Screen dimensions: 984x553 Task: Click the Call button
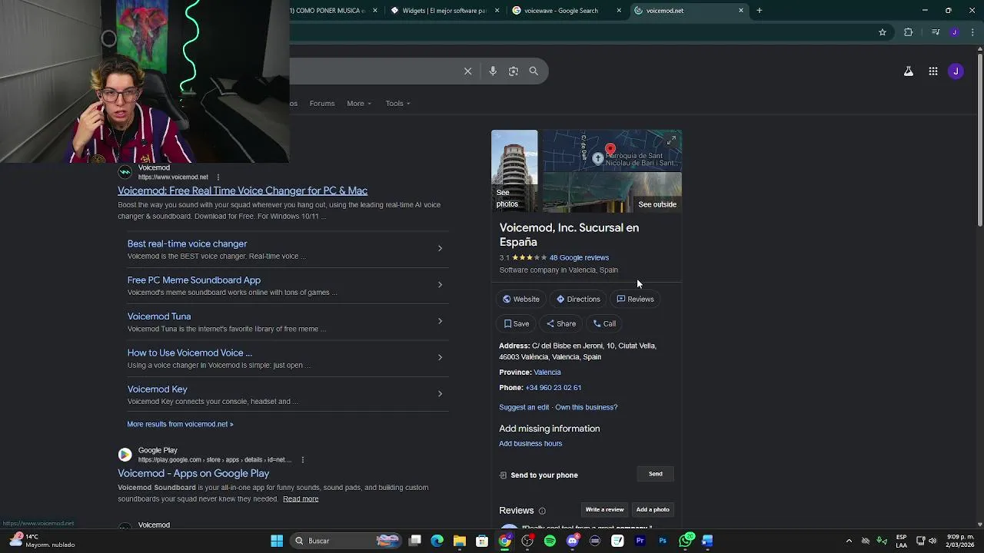[x=604, y=324]
